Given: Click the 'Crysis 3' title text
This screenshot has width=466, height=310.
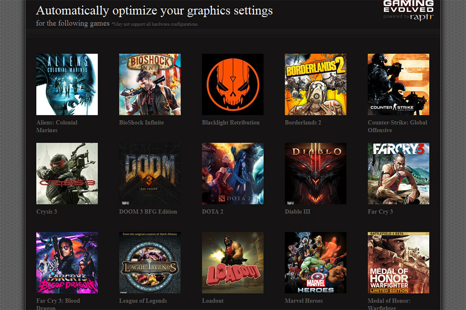Looking at the screenshot, I should (47, 212).
